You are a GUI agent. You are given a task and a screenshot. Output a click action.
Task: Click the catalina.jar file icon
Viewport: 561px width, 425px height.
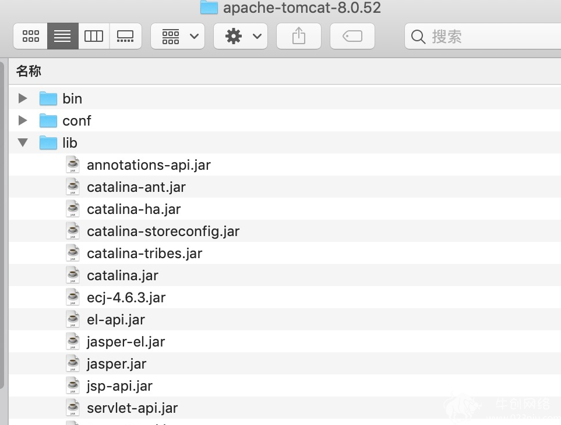[x=73, y=276]
